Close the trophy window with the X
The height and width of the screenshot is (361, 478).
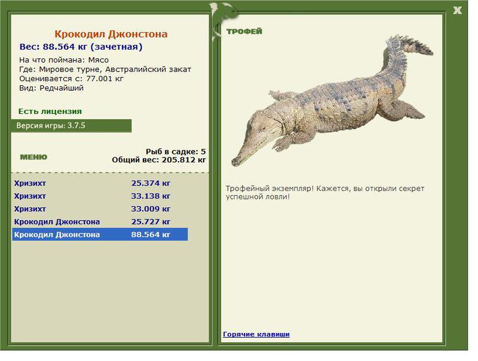point(457,10)
